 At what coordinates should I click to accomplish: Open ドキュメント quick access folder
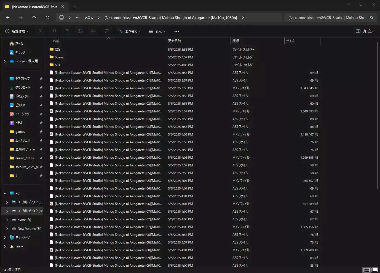[x=19, y=96]
